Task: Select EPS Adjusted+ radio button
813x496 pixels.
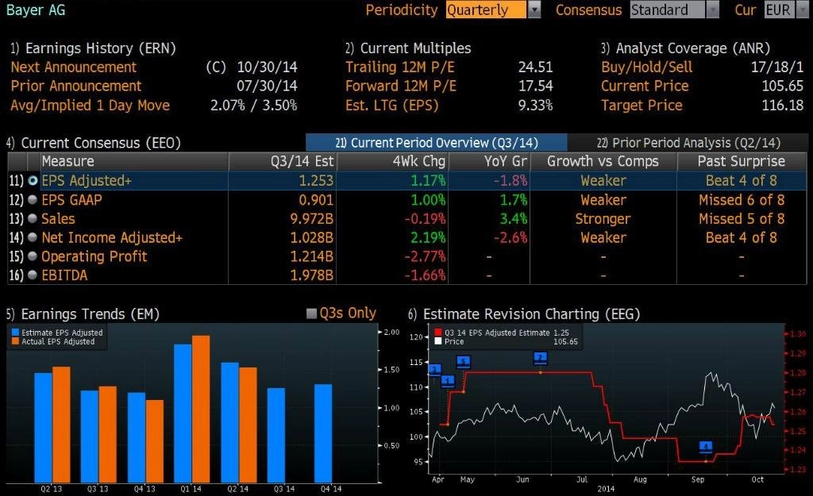Action: point(33,180)
